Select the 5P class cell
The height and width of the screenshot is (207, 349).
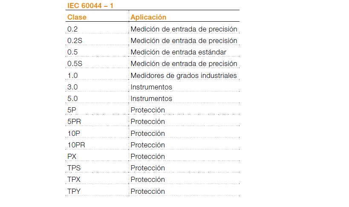(x=72, y=110)
